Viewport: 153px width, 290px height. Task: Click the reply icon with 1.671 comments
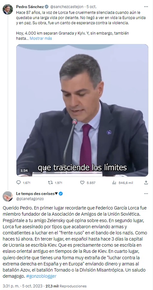[19, 183]
